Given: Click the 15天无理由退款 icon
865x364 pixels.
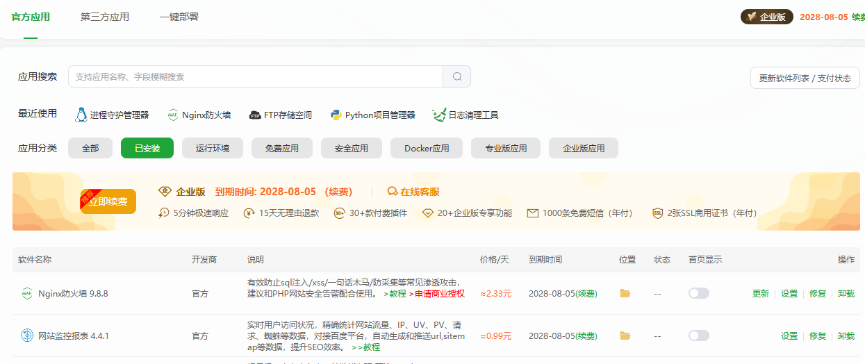Looking at the screenshot, I should [249, 213].
